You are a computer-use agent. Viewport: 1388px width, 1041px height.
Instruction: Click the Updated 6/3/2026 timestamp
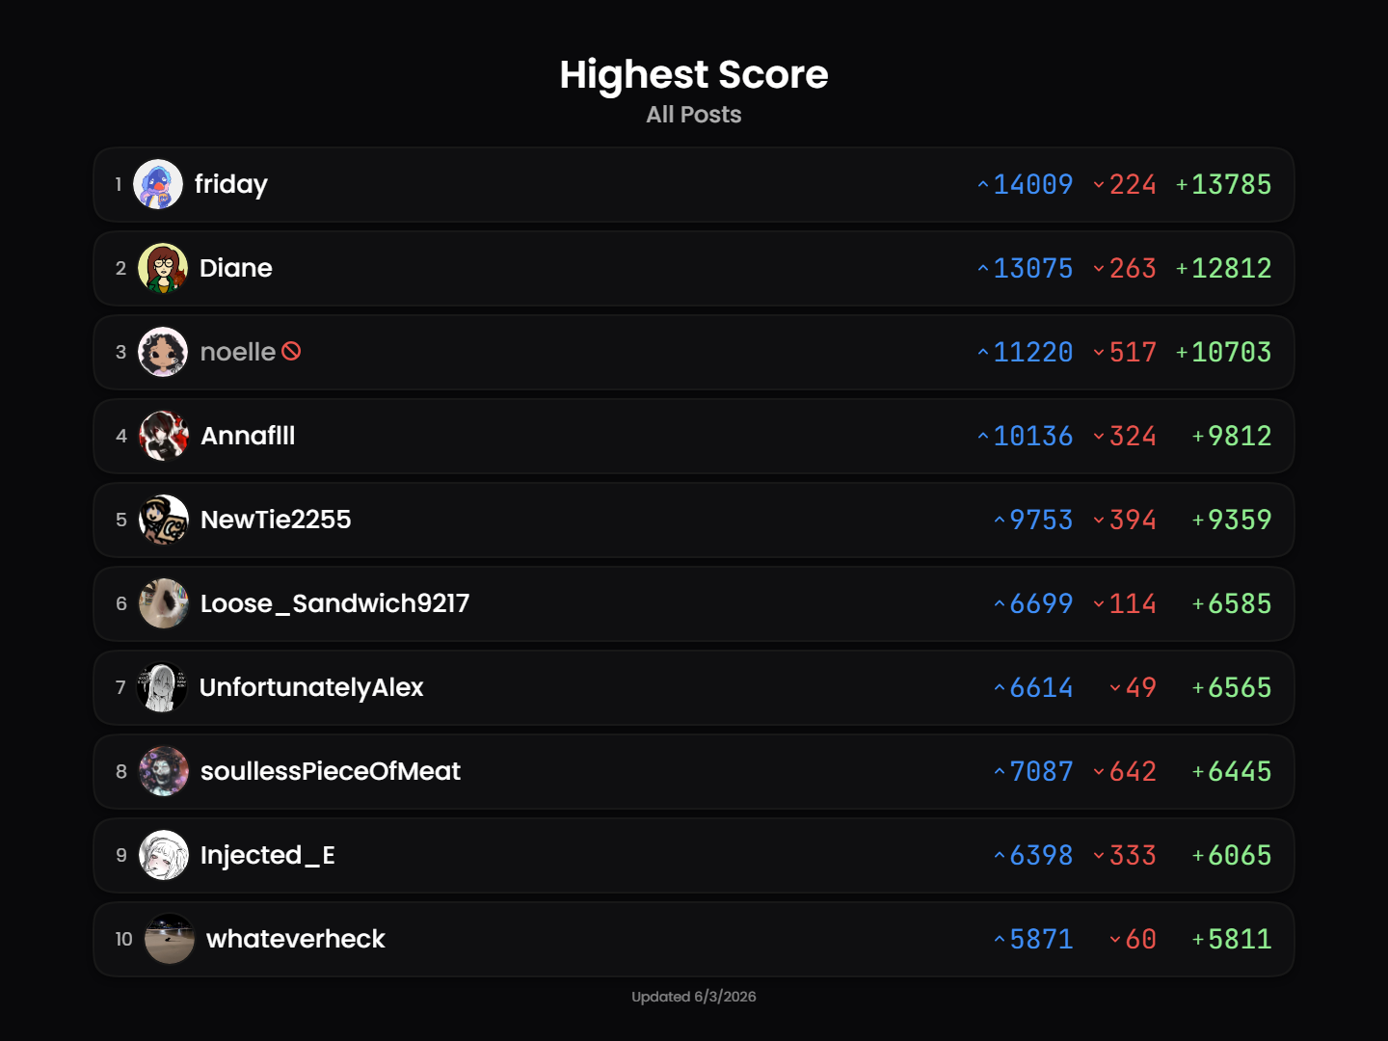pyautogui.click(x=694, y=997)
